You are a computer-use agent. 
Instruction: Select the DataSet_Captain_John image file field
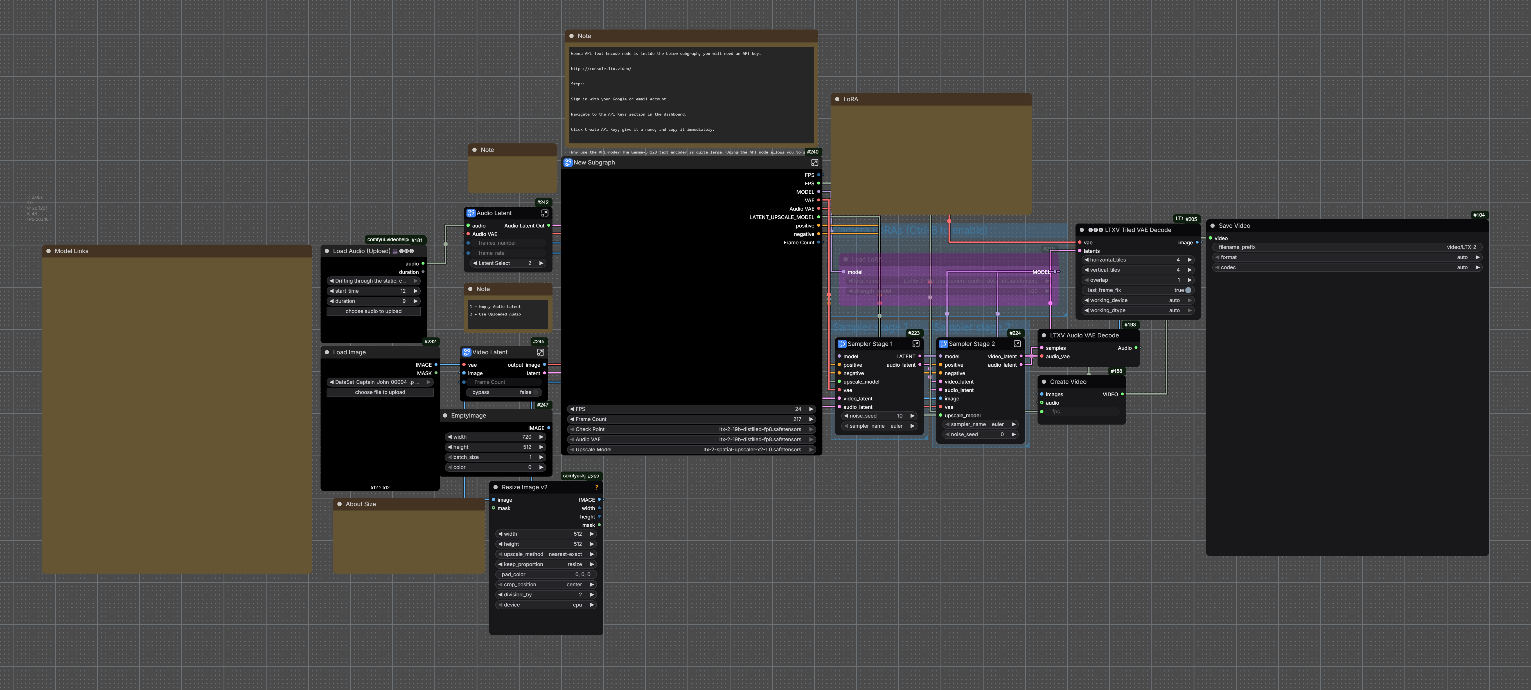[x=380, y=382]
